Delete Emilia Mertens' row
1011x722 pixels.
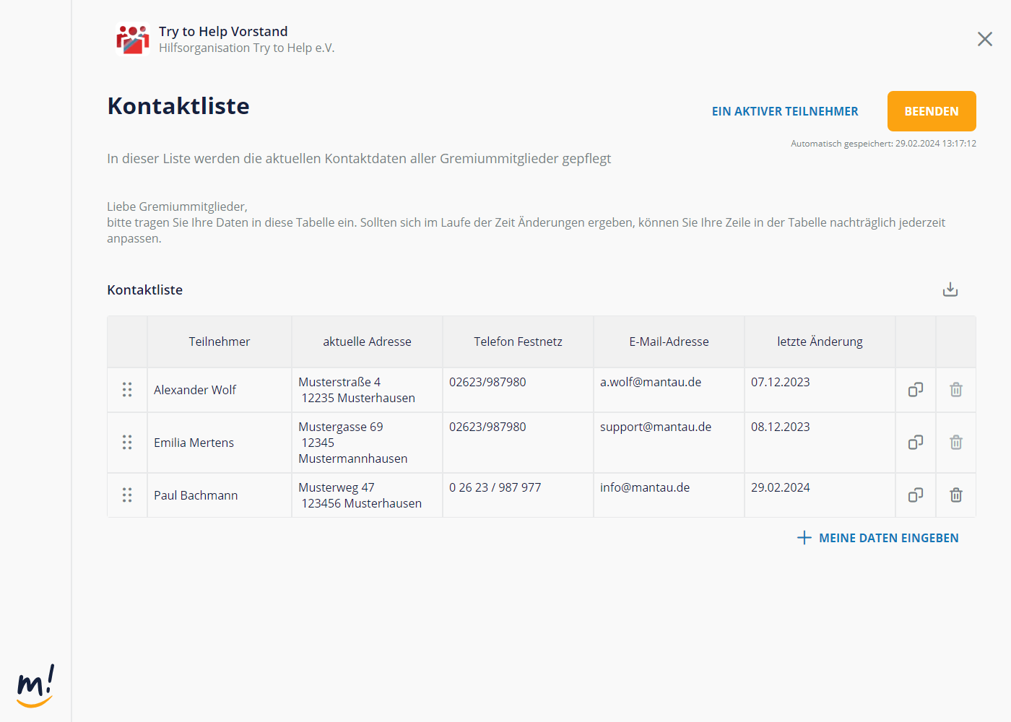coord(955,443)
